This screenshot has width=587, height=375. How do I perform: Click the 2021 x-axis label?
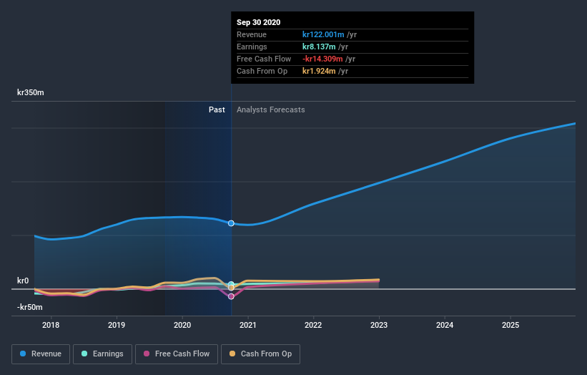point(248,325)
